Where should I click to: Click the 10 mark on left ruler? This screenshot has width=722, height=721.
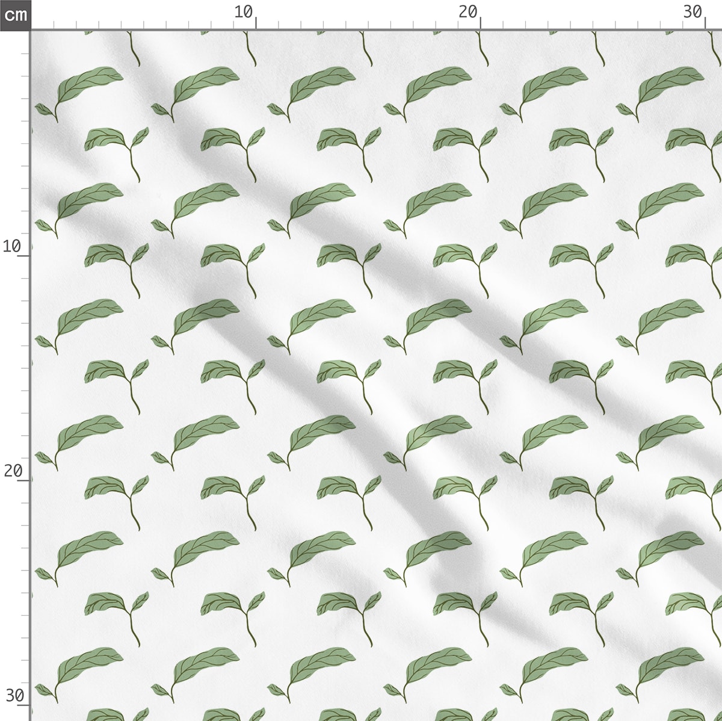click(12, 246)
